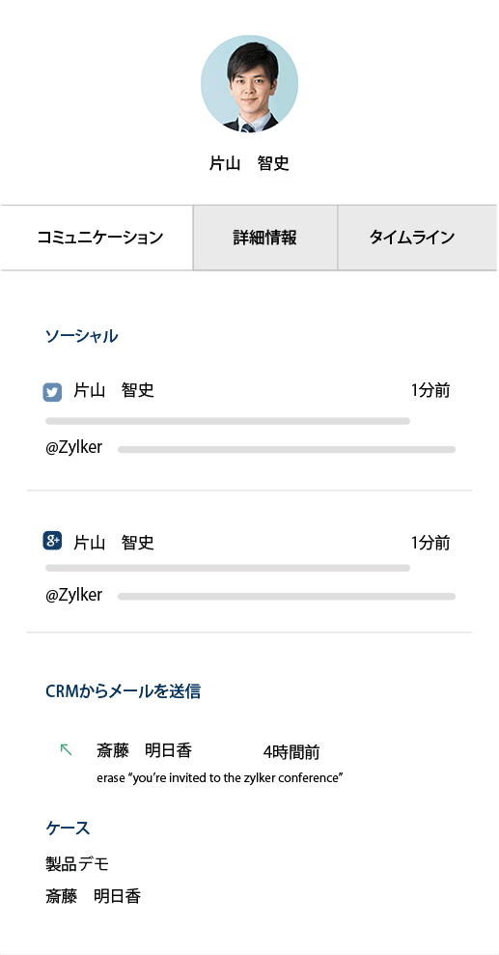Screen dimensions: 499x955
Task: Open the CRMからメールを送信 section heading
Action: pos(124,691)
